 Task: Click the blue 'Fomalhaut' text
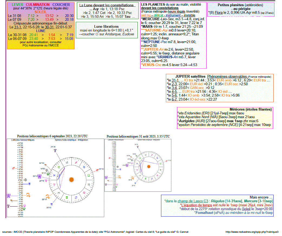[x=204, y=213]
